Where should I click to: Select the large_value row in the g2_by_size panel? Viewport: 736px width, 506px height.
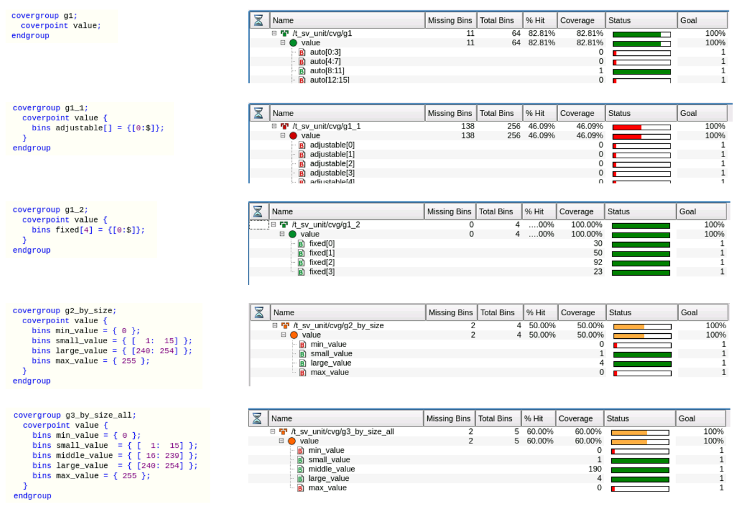332,363
